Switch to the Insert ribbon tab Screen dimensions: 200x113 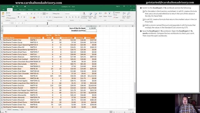point(15,10)
